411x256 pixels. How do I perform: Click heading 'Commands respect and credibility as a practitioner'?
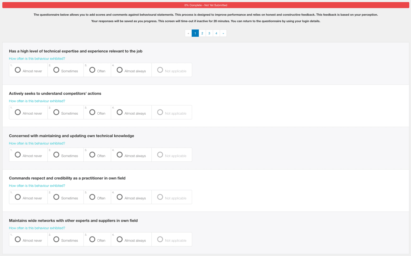pyautogui.click(x=67, y=178)
